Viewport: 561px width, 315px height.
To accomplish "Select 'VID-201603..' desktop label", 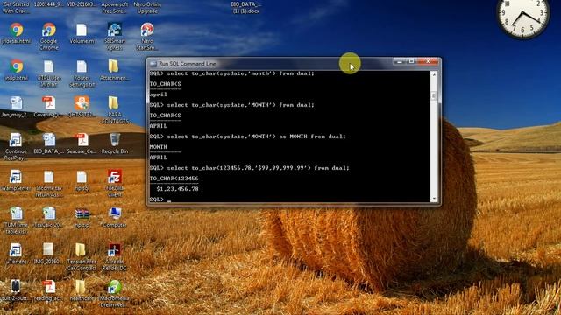I will [x=82, y=4].
